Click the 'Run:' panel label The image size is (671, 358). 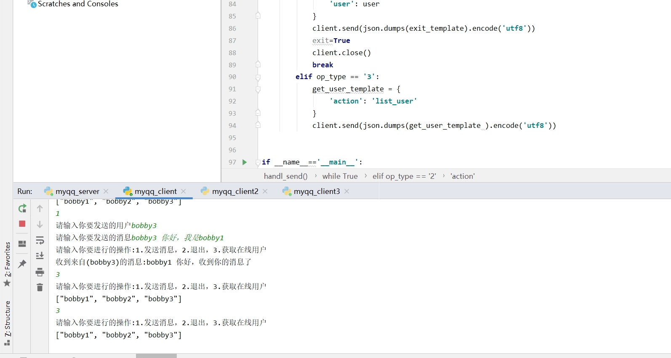tap(25, 191)
